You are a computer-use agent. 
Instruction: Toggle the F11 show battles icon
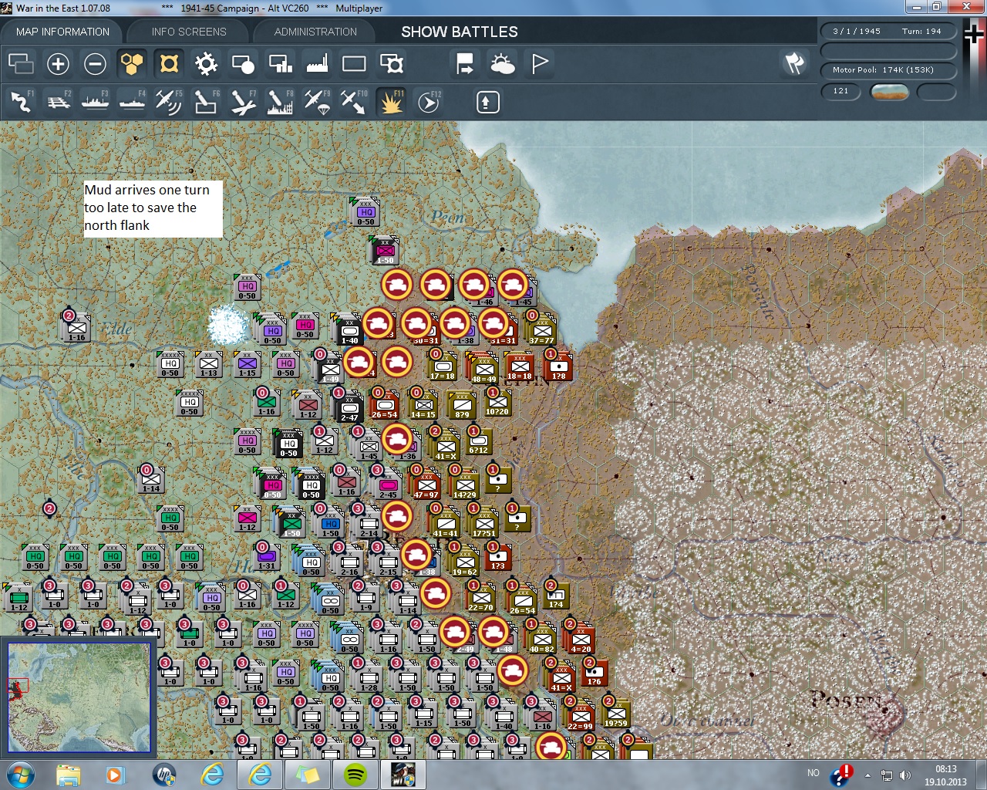[x=391, y=102]
